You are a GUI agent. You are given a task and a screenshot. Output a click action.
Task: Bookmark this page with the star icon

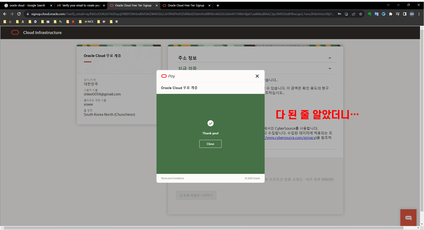tap(361, 14)
